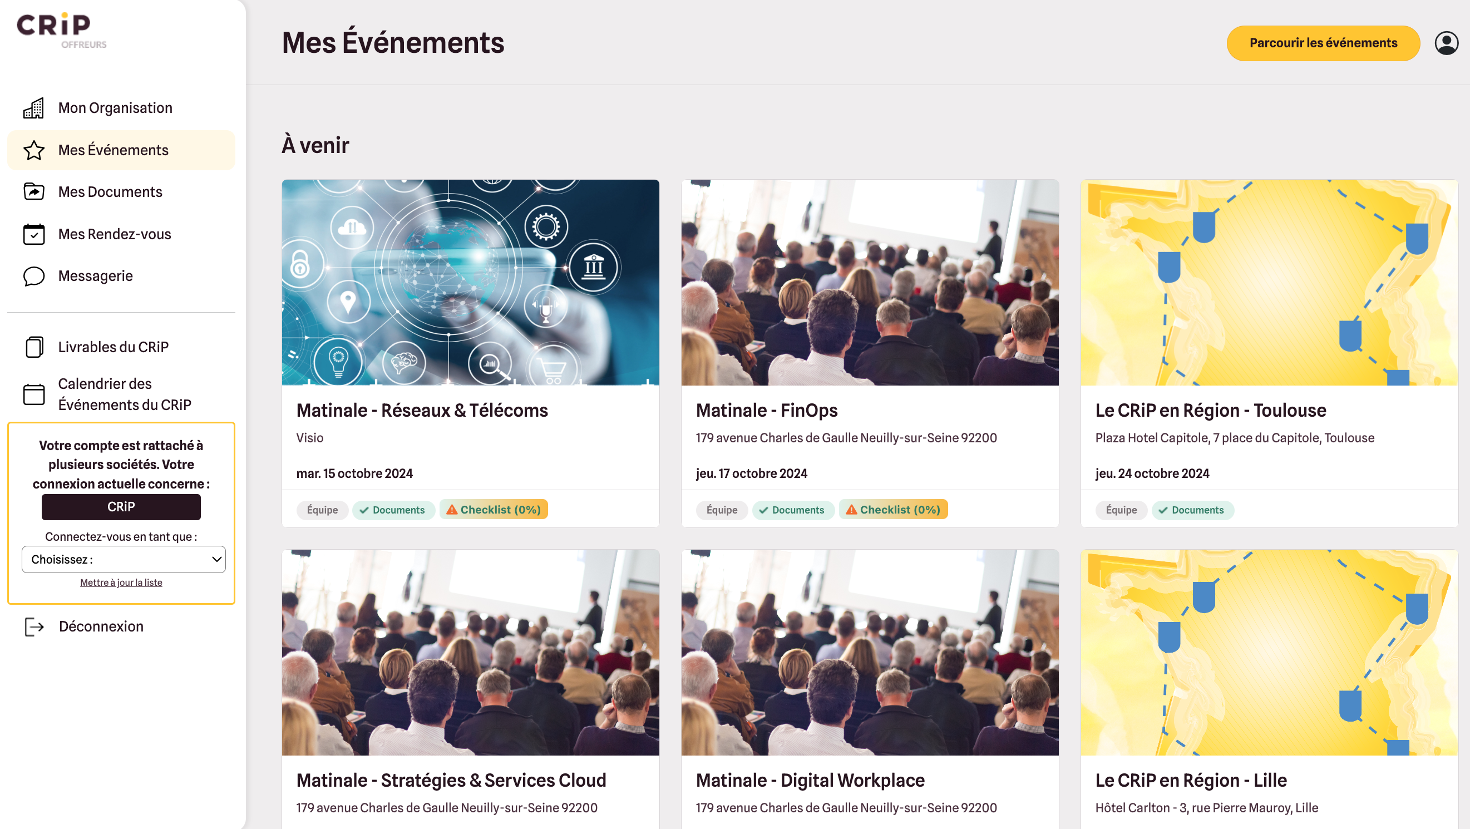Viewport: 1470px width, 829px height.
Task: Click title Matinale - Digital Workplace
Action: [x=810, y=780]
